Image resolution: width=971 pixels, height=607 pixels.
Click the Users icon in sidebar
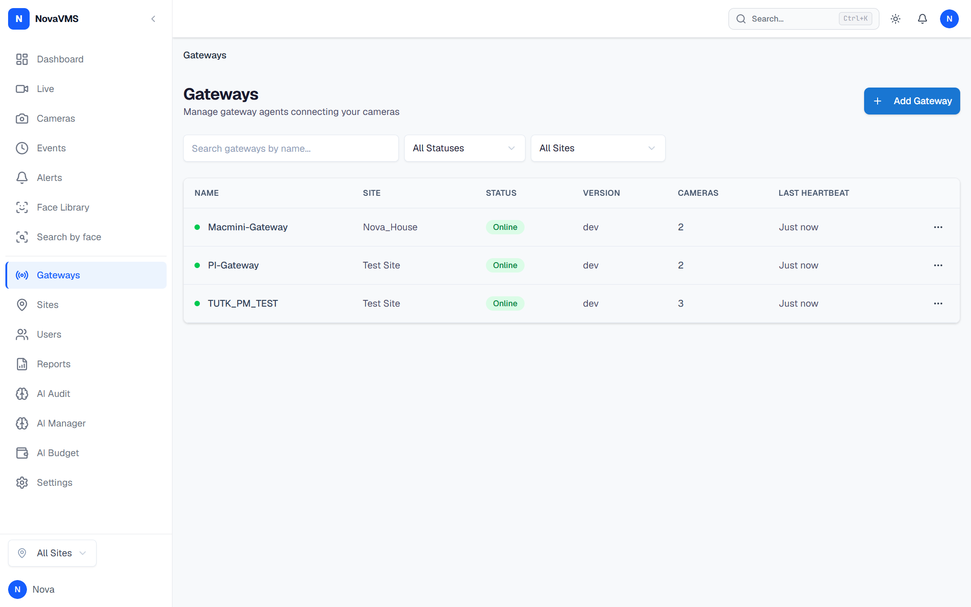click(x=22, y=334)
